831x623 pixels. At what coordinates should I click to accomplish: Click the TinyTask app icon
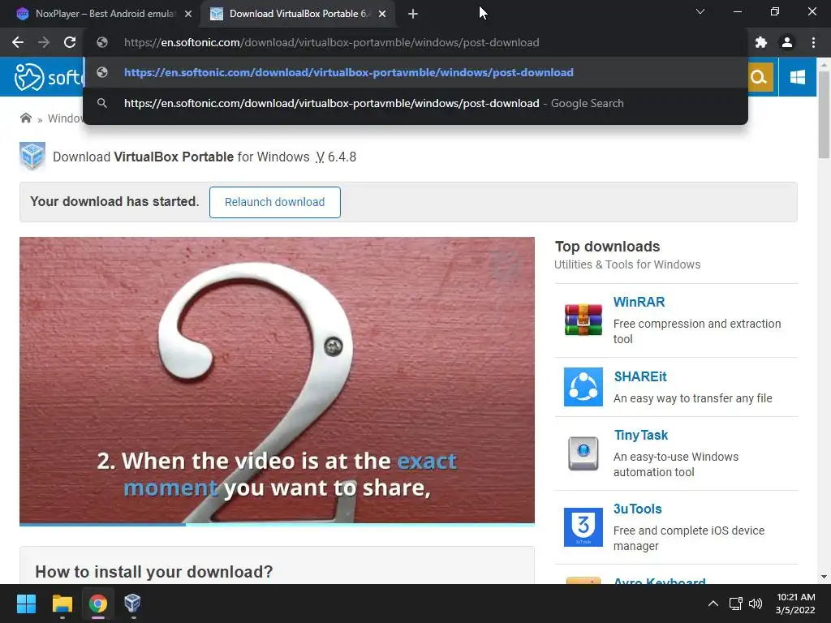pyautogui.click(x=583, y=453)
